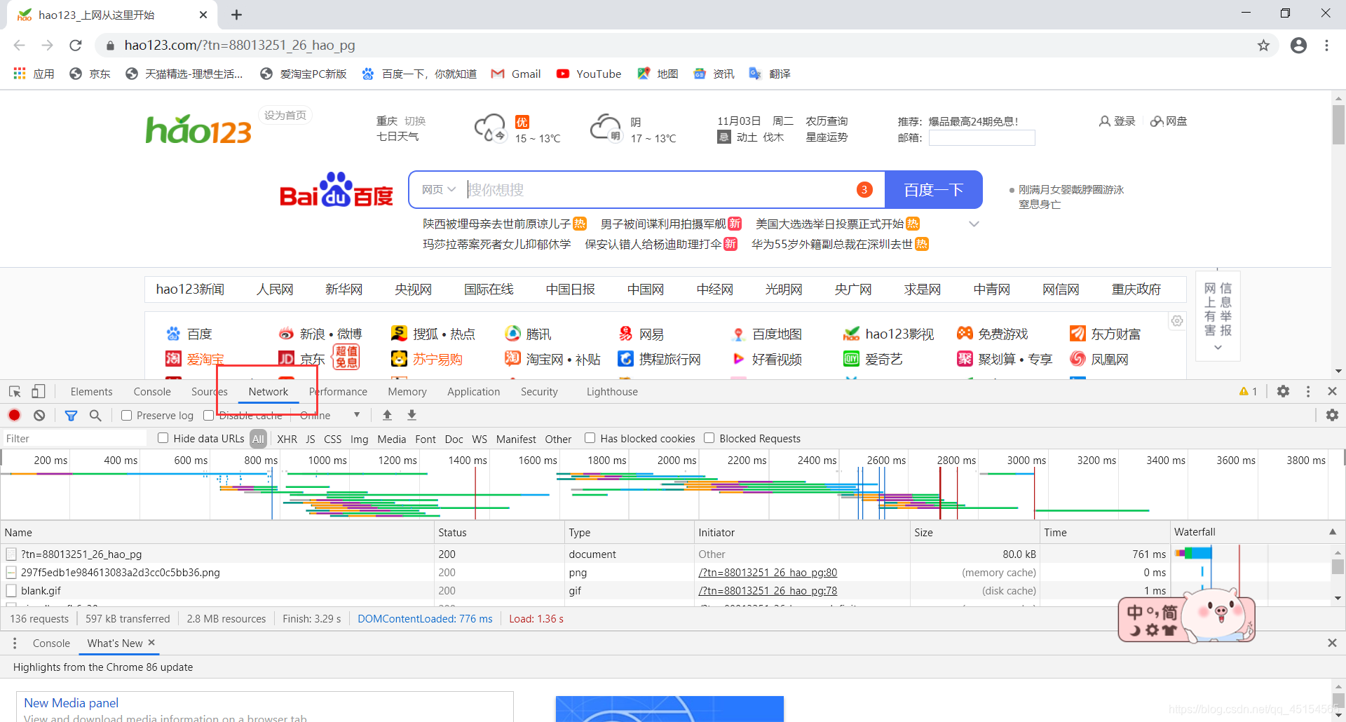The image size is (1346, 722).
Task: Reload the page in Chrome toolbar
Action: point(76,45)
